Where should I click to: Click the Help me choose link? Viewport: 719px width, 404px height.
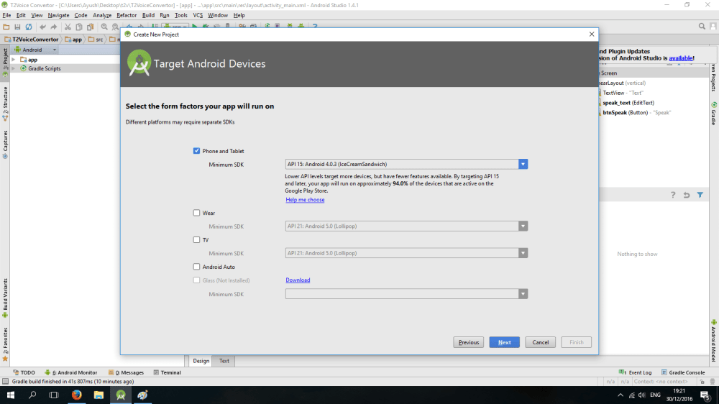point(305,200)
